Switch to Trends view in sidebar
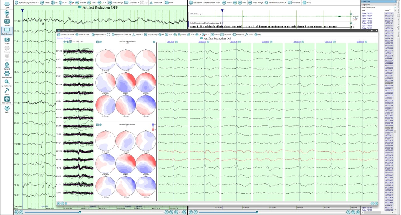Viewport: 401px width, 215px height. point(7,22)
